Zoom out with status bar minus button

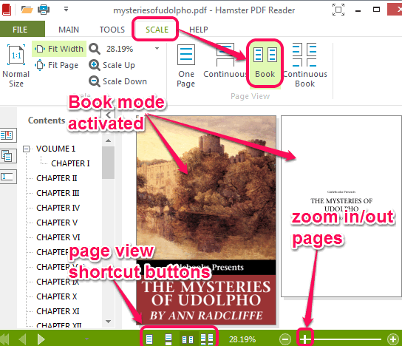coord(285,339)
